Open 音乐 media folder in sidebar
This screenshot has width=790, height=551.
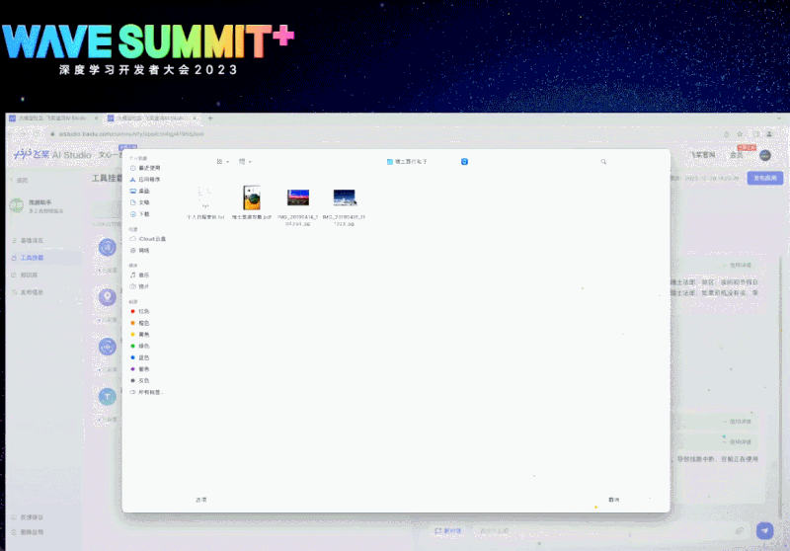point(144,275)
